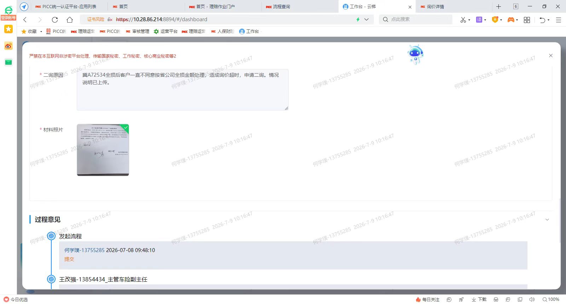Image resolution: width=566 pixels, height=304 pixels.
Task: Click the dialog vertical scrollbar
Action: point(559,221)
